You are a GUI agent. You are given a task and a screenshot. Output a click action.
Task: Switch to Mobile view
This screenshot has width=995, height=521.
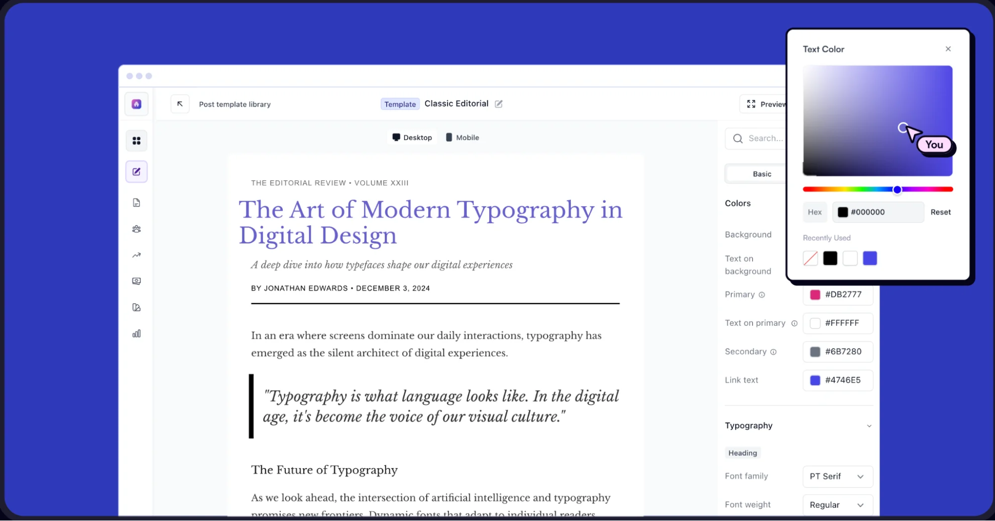tap(462, 137)
